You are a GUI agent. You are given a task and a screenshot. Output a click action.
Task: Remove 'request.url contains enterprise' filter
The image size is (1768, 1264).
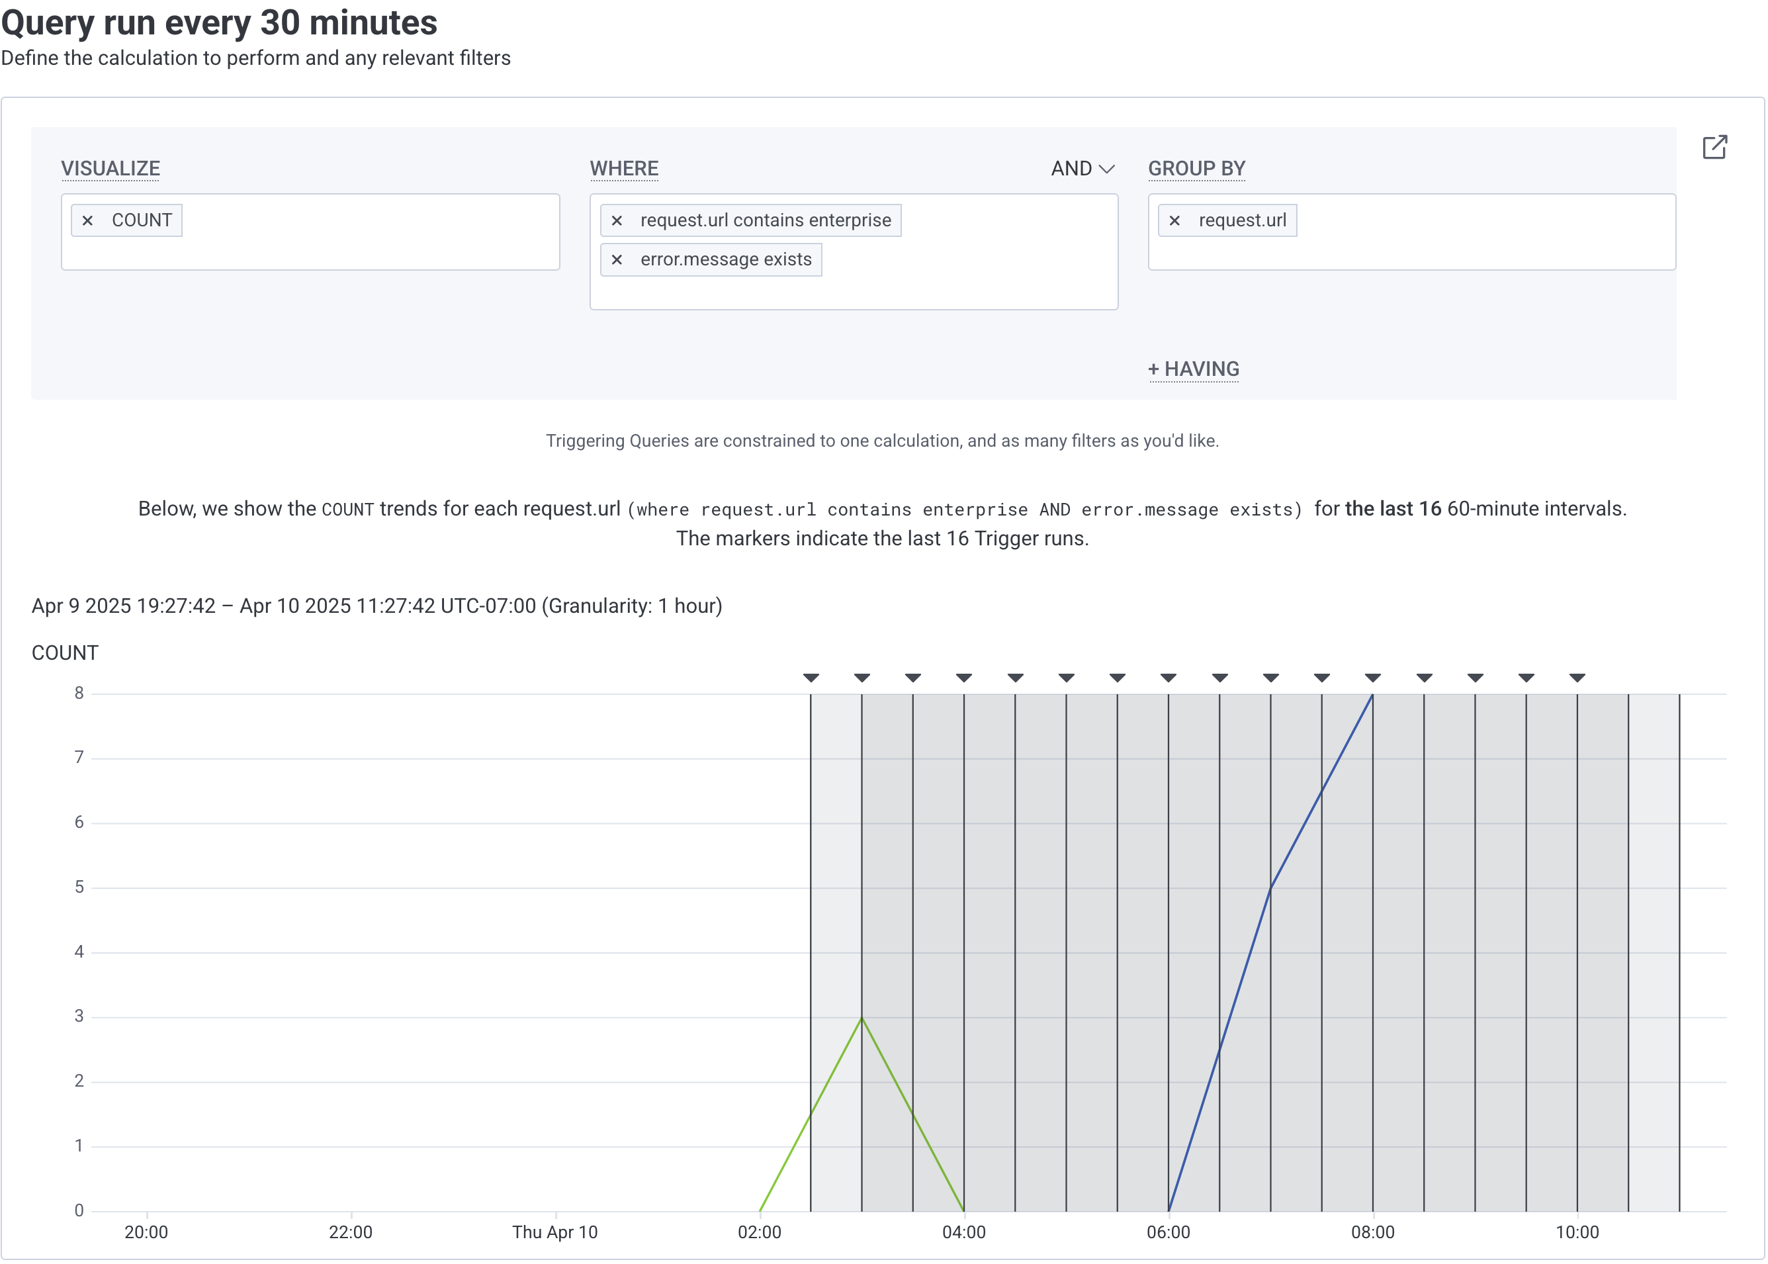coord(616,221)
